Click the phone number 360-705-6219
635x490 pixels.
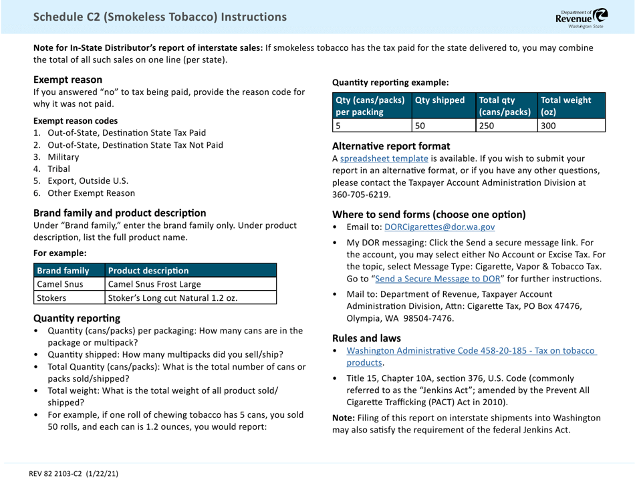pyautogui.click(x=361, y=195)
